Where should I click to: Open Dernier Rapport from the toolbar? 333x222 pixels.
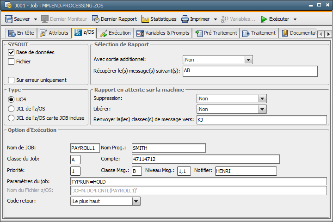114,19
